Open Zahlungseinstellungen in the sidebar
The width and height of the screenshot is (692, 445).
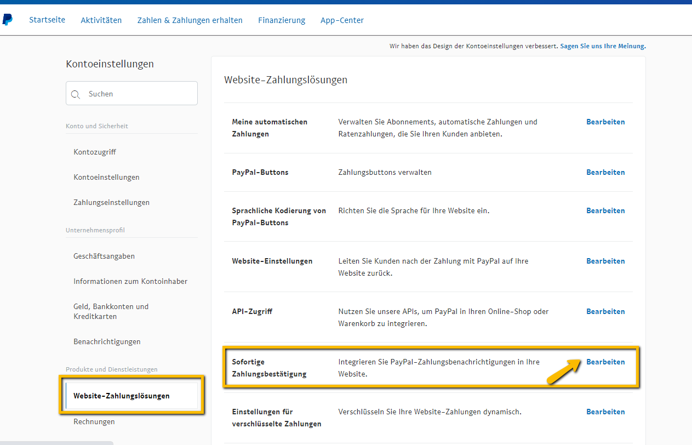[111, 202]
